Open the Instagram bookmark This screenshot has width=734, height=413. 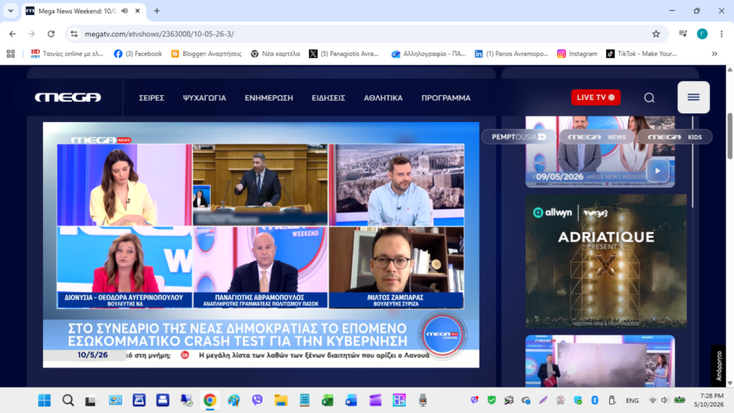tap(577, 54)
